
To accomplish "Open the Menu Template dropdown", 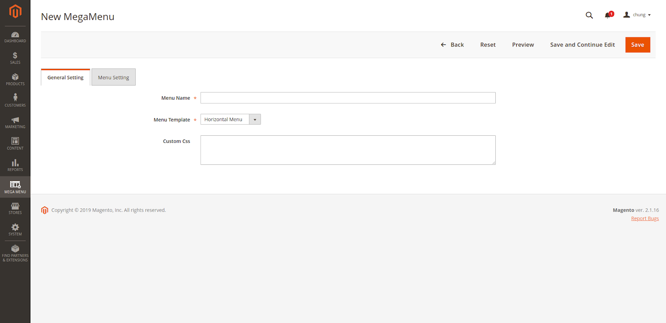I will (231, 120).
